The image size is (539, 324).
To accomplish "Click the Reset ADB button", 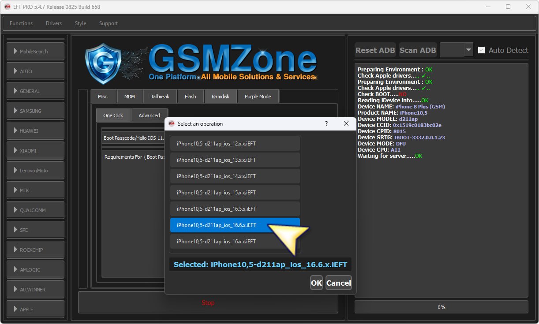I will [x=375, y=50].
